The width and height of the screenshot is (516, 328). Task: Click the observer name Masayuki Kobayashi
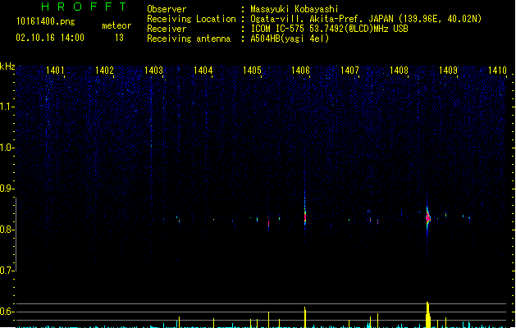[295, 9]
